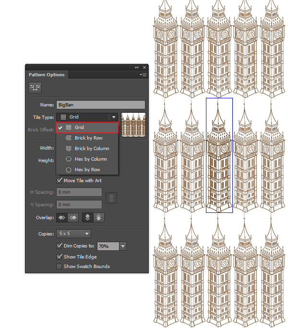Choose Hex by Row tile type

pyautogui.click(x=87, y=170)
